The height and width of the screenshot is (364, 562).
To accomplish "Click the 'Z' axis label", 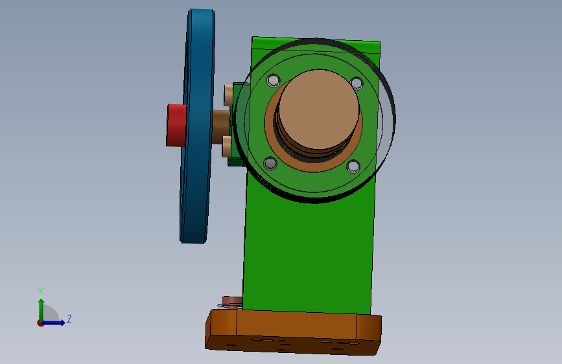I will 69,319.
